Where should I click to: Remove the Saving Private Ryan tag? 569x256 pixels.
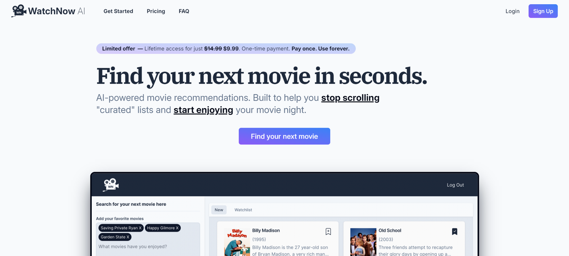tap(140, 228)
